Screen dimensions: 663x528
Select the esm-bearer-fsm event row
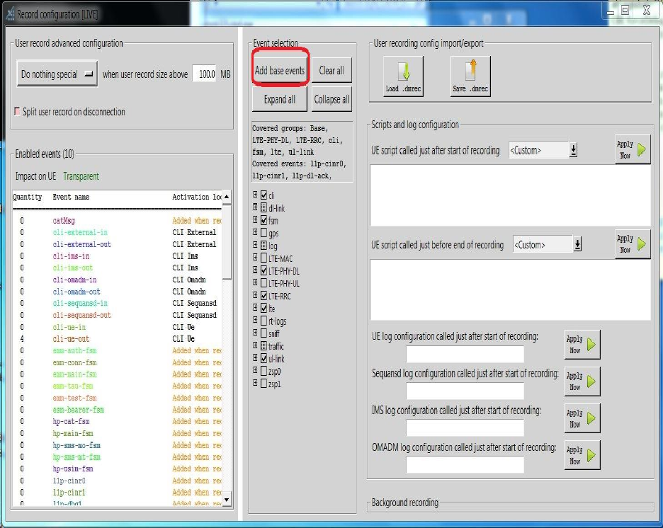[117, 410]
